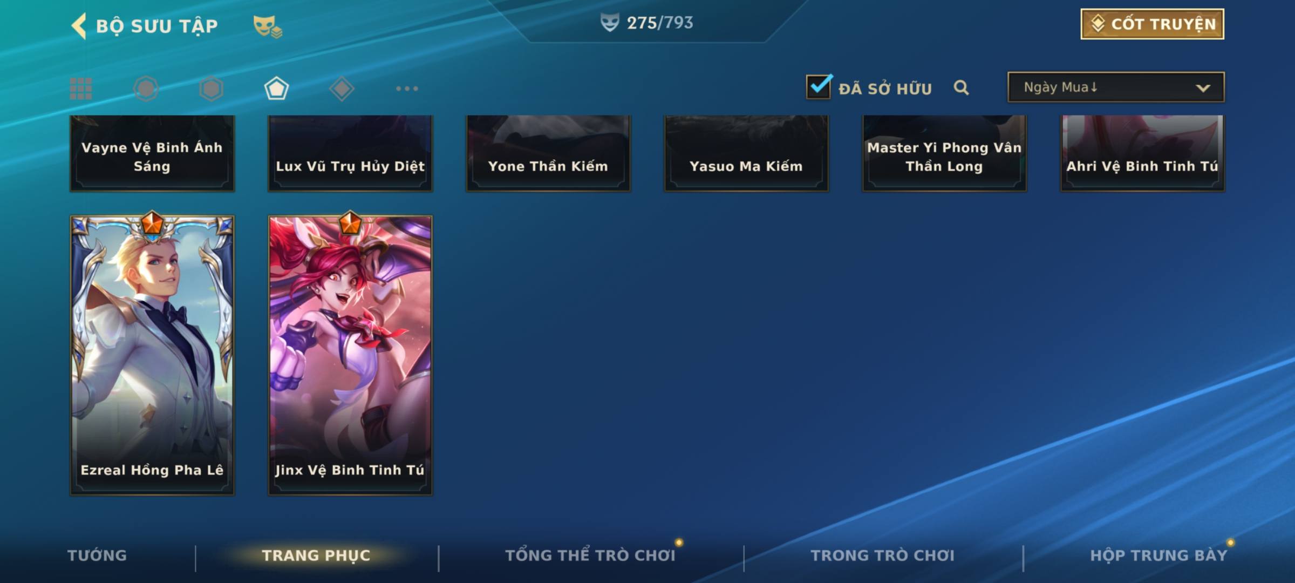Select the first round rarity filter icon

pyautogui.click(x=146, y=89)
